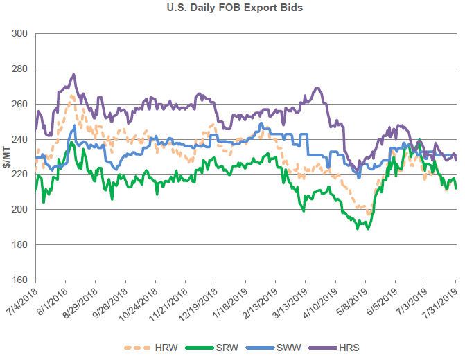Click the 200 y-axis tick label

coord(21,209)
